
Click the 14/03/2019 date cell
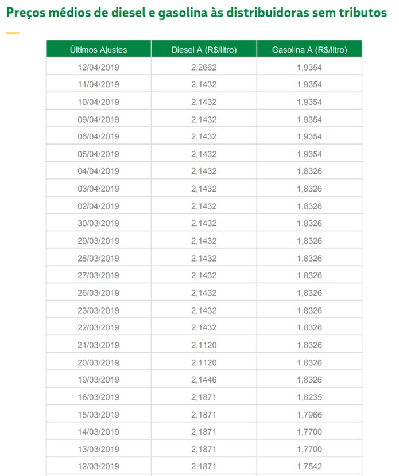coord(98,432)
